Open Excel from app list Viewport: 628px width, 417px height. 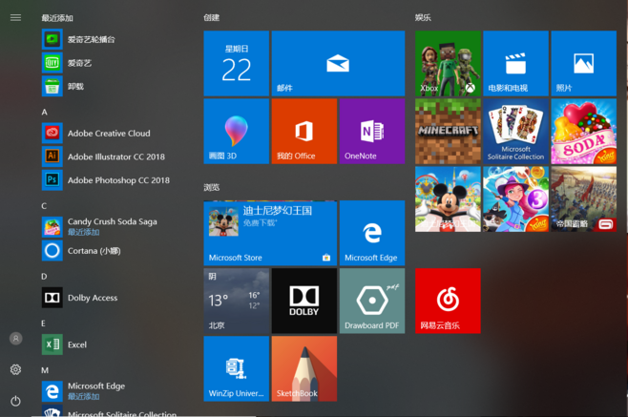pos(108,344)
